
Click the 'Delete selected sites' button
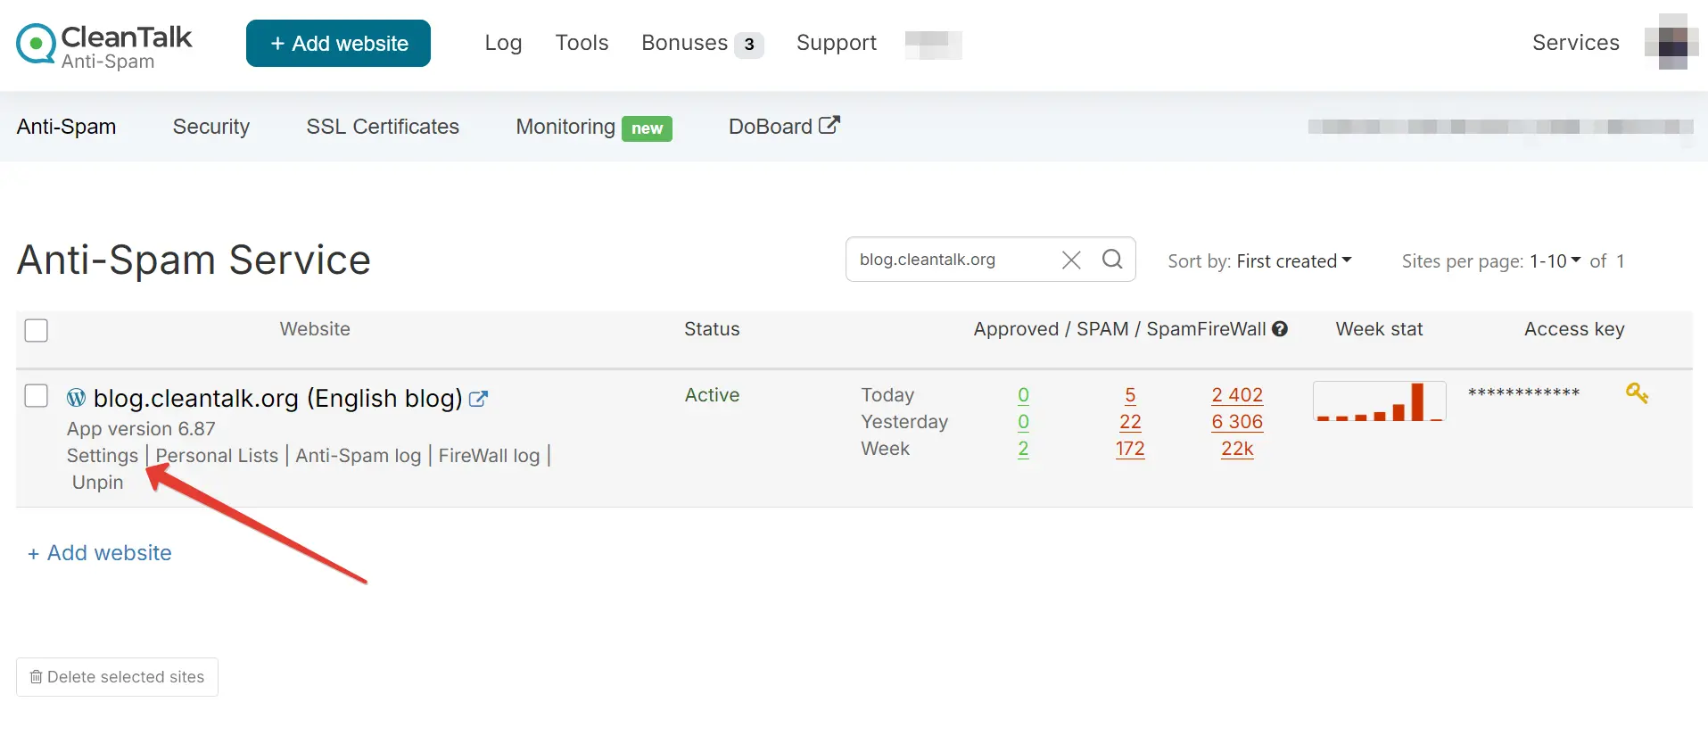pos(117,677)
